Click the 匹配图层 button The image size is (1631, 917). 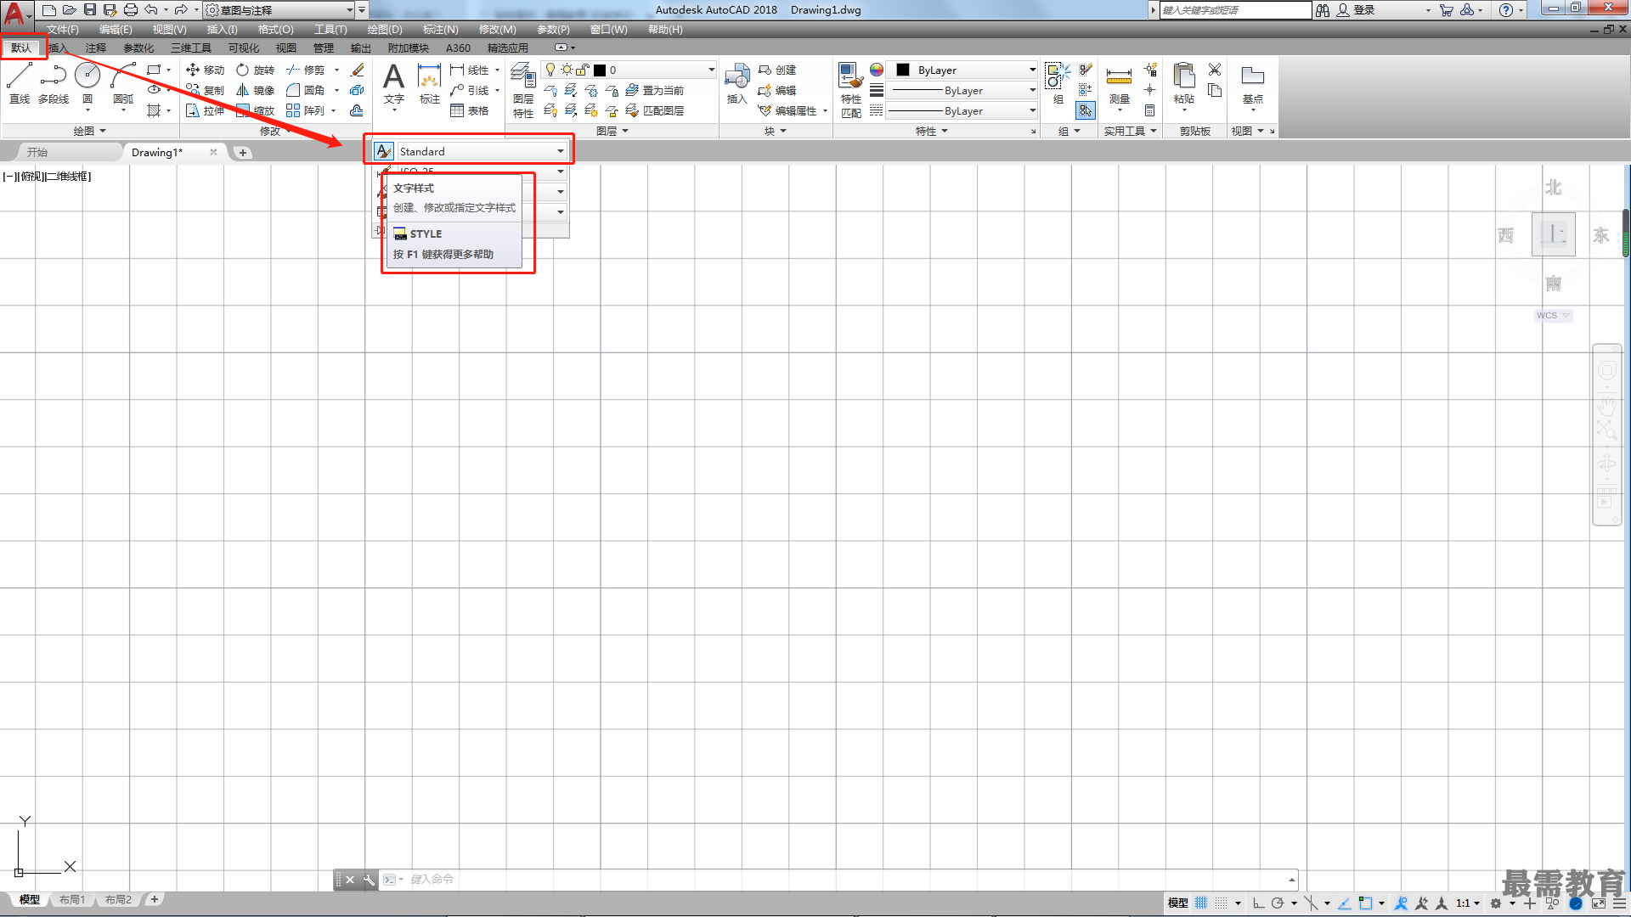pyautogui.click(x=655, y=110)
